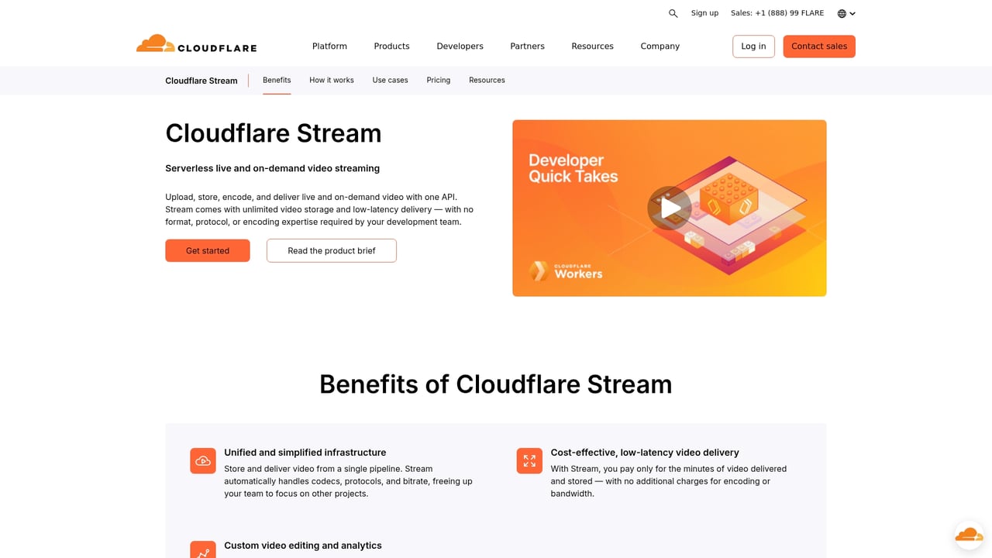
Task: Open the search magnifier icon
Action: tap(672, 13)
